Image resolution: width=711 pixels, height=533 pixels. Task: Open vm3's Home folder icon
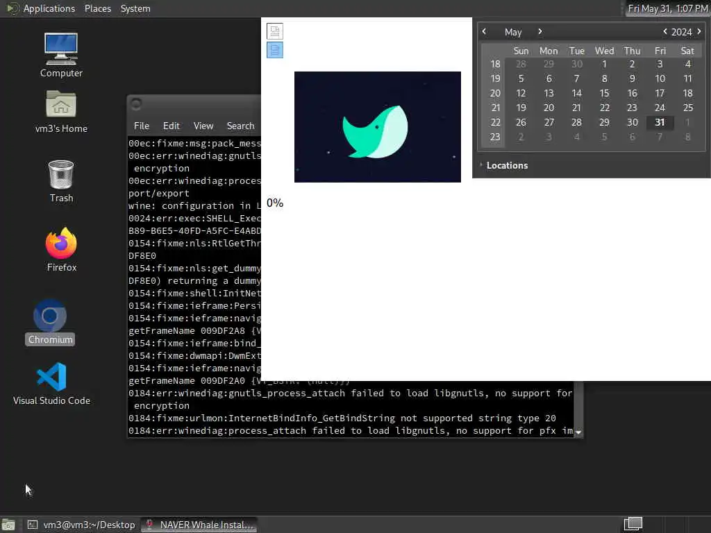[61, 111]
